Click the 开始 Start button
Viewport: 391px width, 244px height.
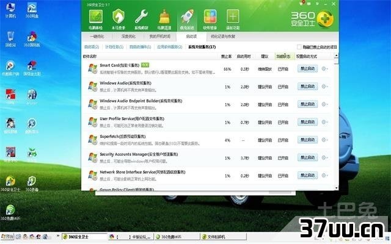click(7, 237)
